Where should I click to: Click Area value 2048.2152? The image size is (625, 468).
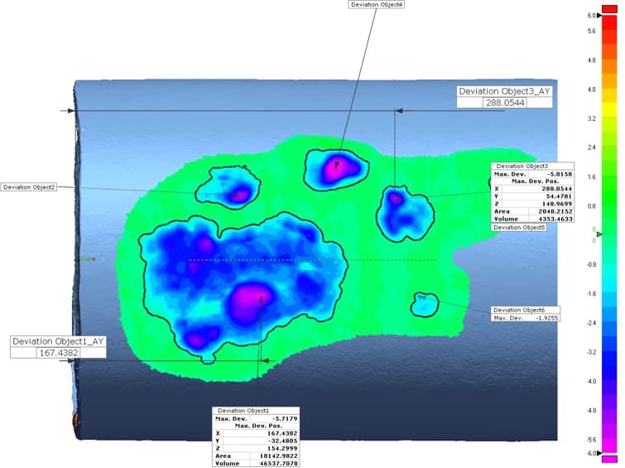point(555,211)
